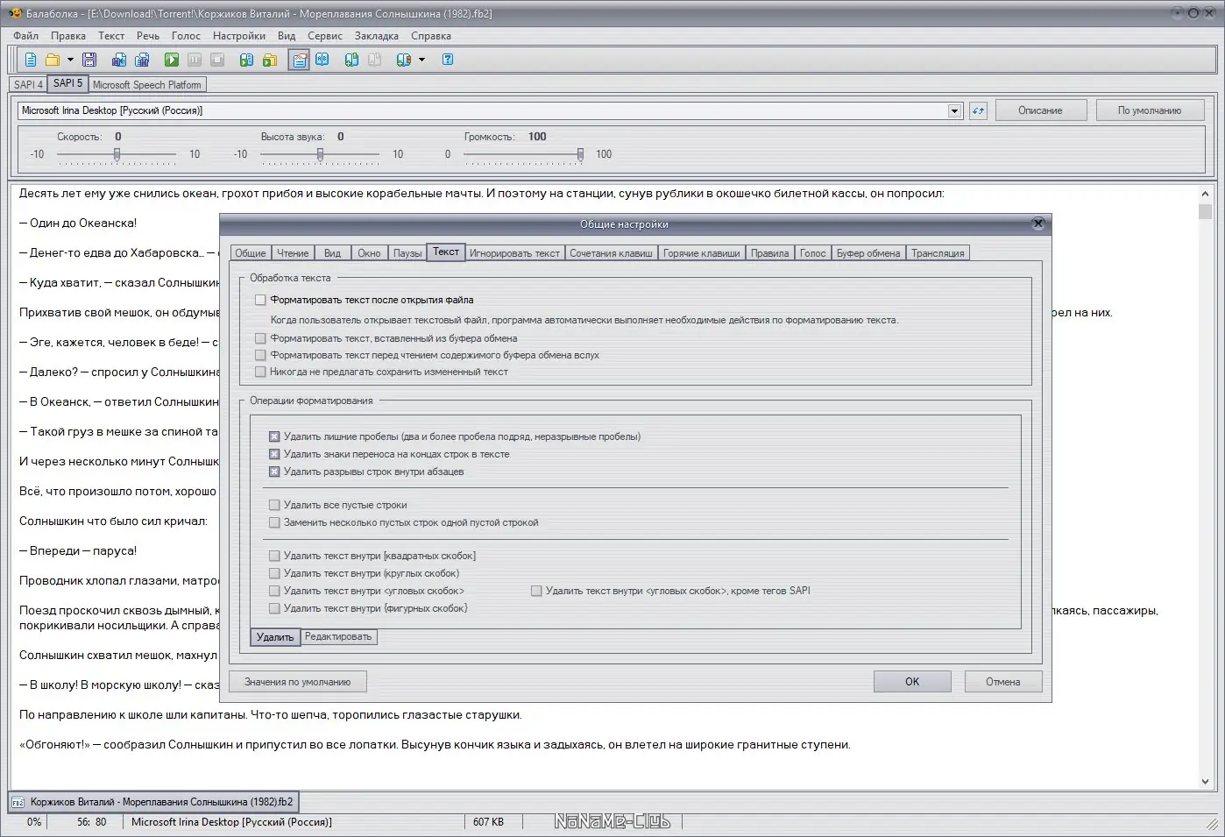1225x837 pixels.
Task: Open the Горячие клавиши settings tab
Action: point(702,253)
